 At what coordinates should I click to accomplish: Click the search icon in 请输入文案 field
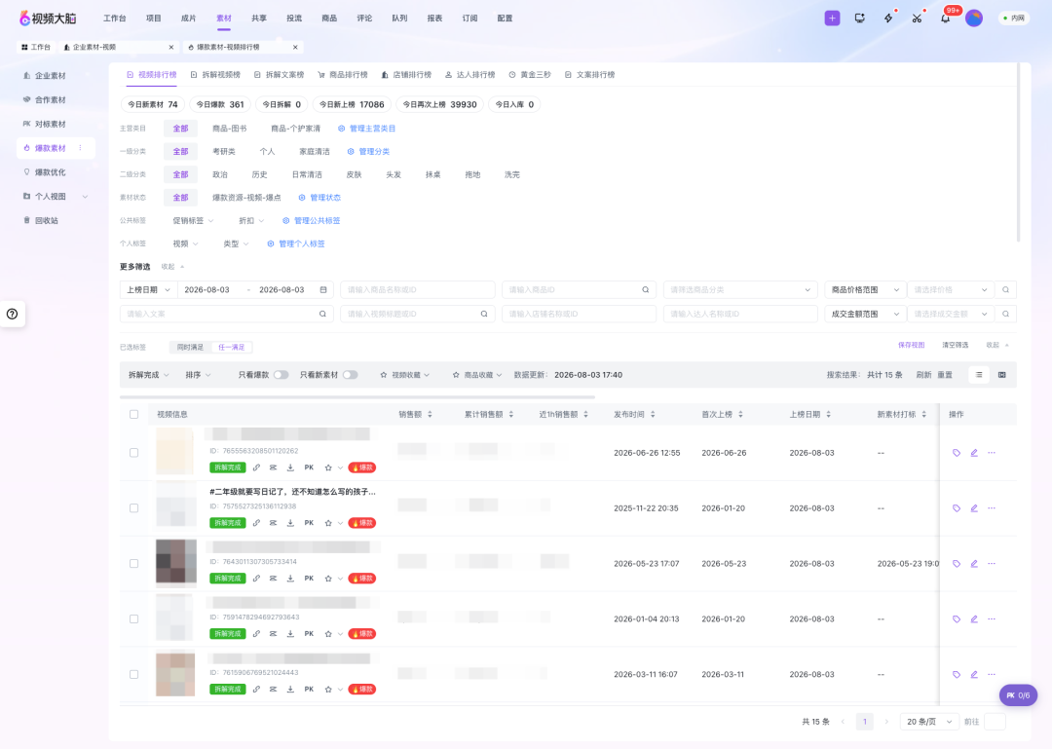point(322,314)
